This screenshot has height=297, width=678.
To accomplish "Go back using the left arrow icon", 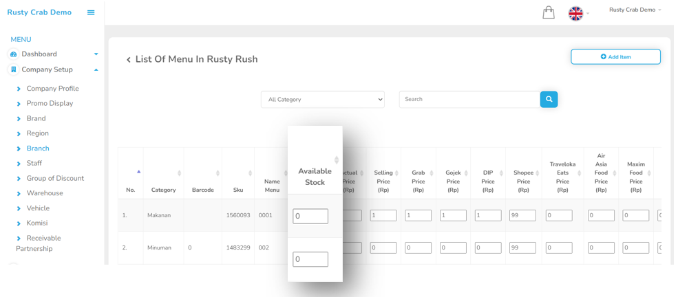I will click(128, 60).
